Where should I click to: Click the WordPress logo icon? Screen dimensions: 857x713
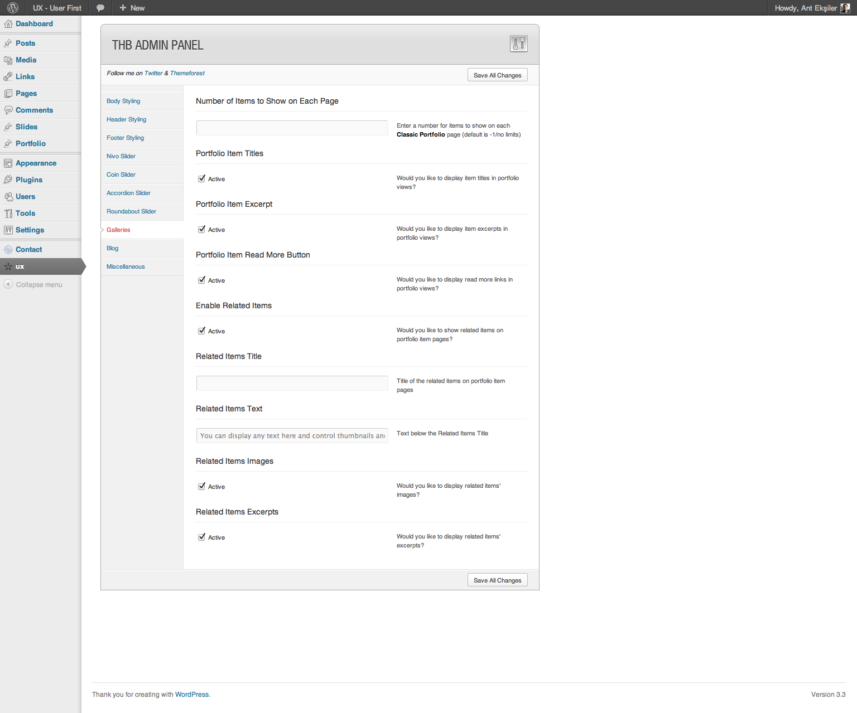pos(13,8)
